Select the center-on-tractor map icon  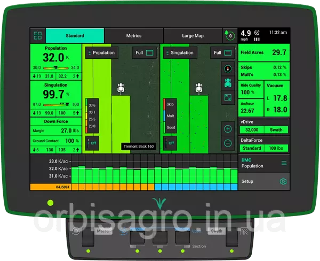[x=228, y=83]
